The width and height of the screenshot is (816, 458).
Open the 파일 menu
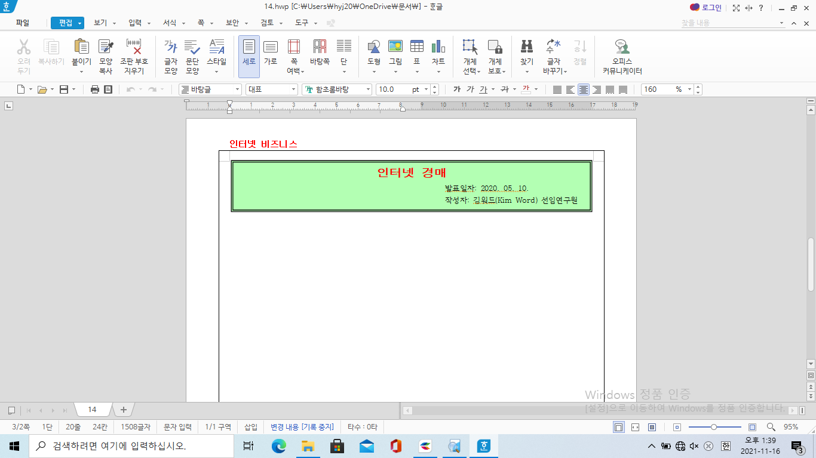click(x=23, y=23)
